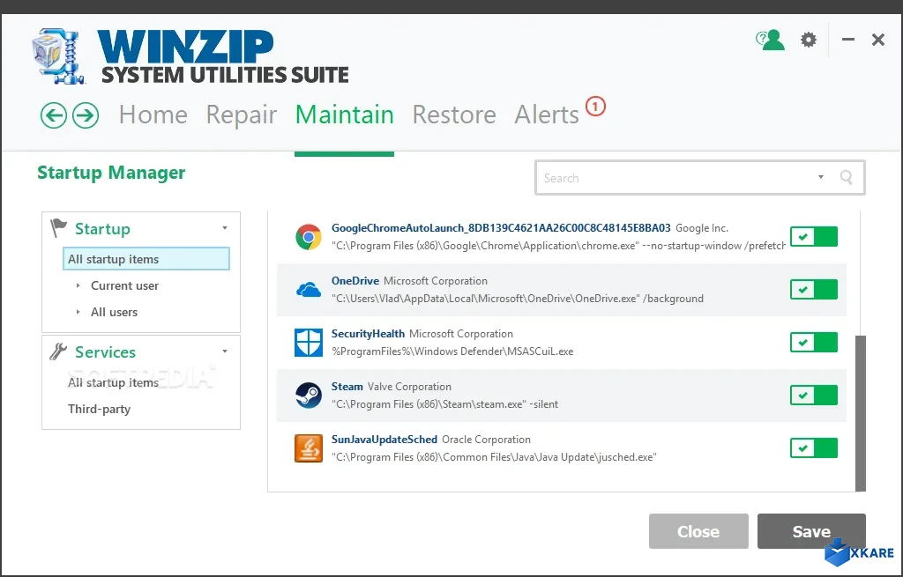
Task: Click the back navigation arrow icon
Action: click(54, 115)
